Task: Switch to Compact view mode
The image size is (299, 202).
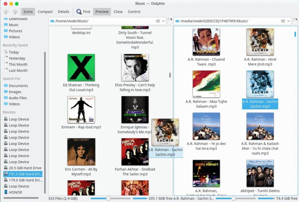Action: tap(45, 12)
